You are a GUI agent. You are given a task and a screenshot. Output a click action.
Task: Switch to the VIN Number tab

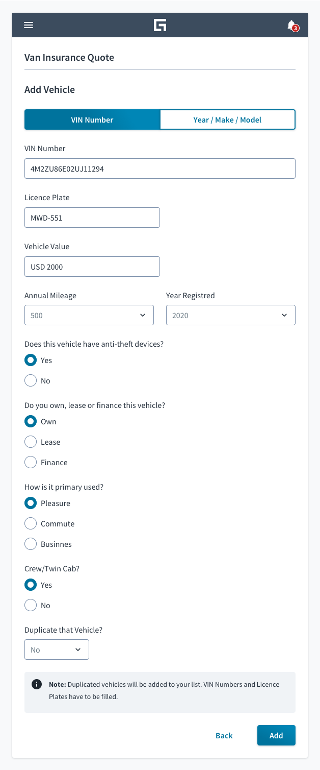(92, 120)
